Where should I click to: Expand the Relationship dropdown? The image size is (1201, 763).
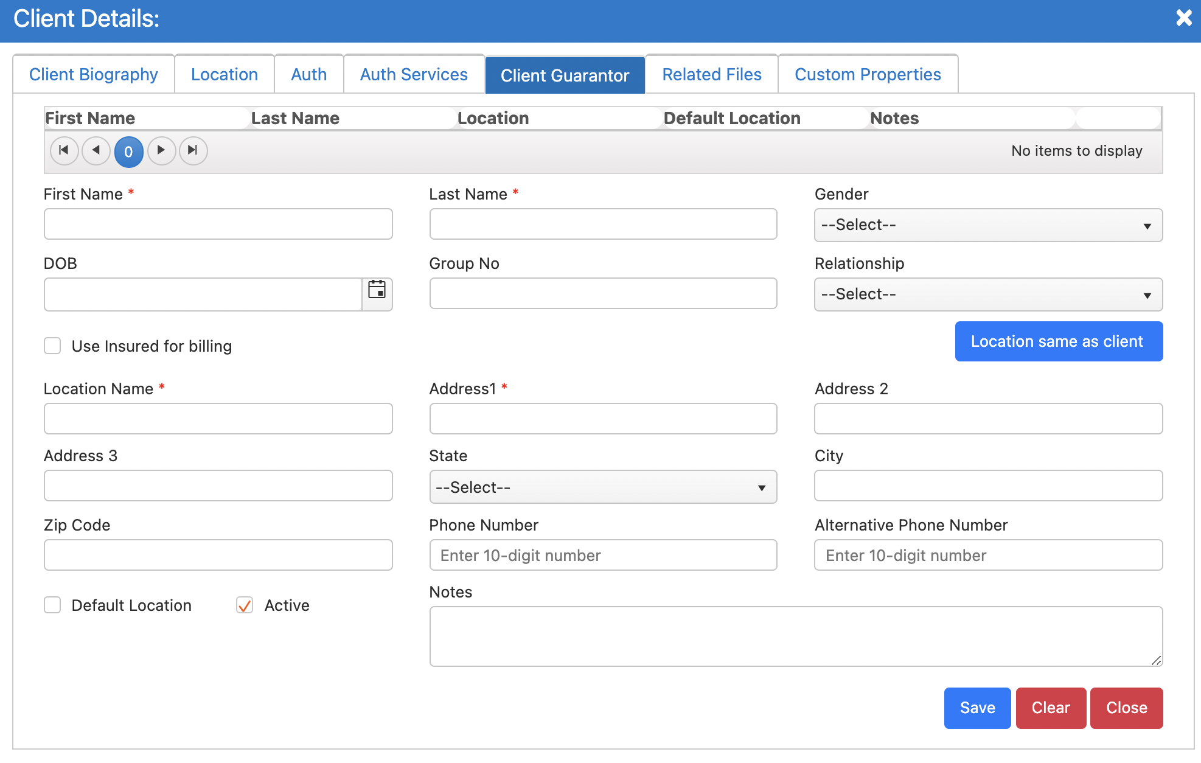point(987,294)
